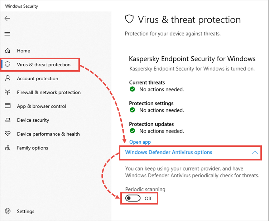Click the Current threats green checkmark
The width and height of the screenshot is (269, 221).
click(133, 90)
